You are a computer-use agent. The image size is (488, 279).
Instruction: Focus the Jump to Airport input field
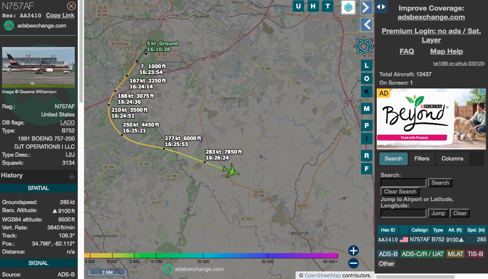[403, 213]
